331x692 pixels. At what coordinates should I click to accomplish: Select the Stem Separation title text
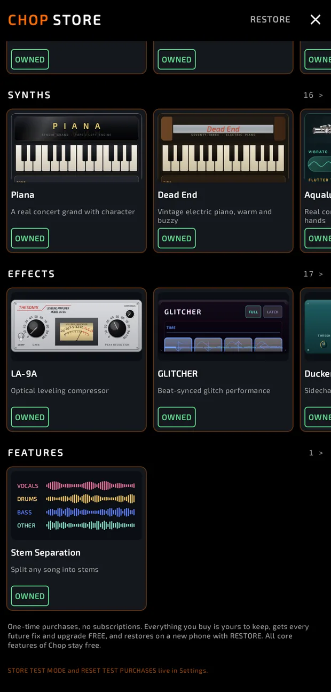click(46, 553)
